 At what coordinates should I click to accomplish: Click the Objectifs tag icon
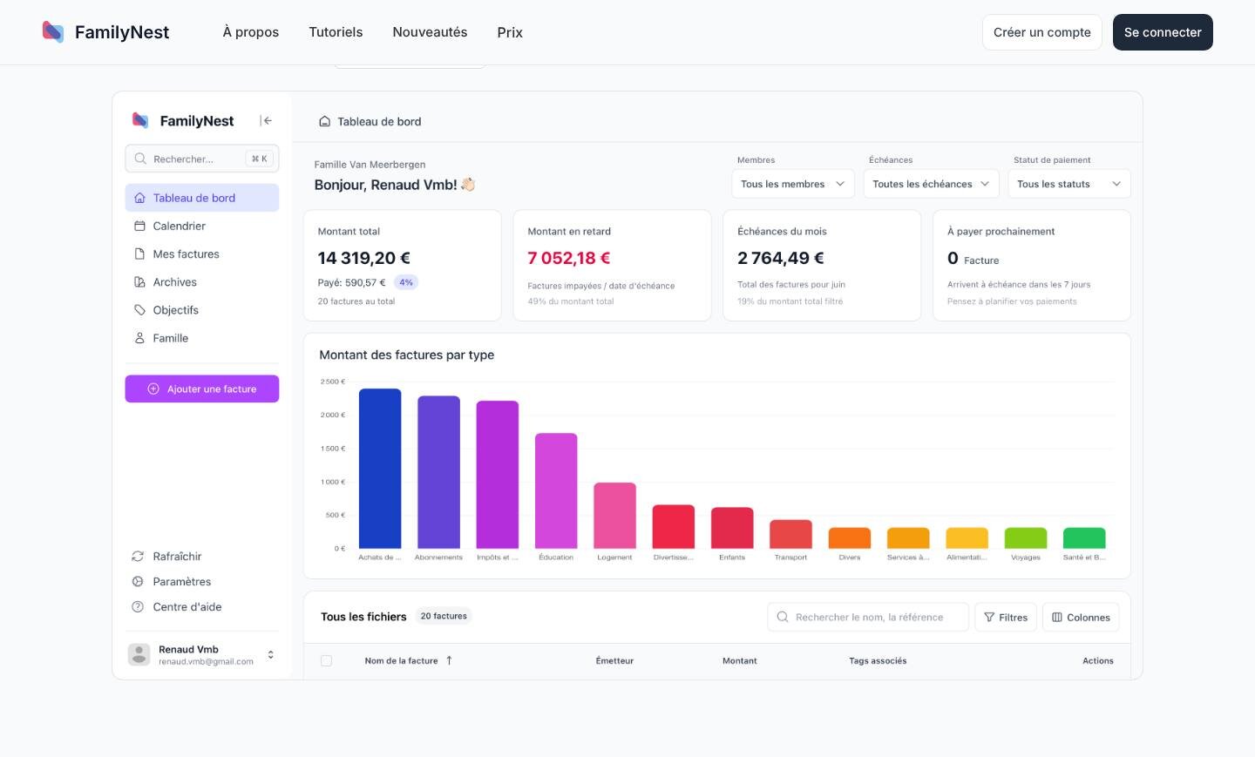[139, 309]
